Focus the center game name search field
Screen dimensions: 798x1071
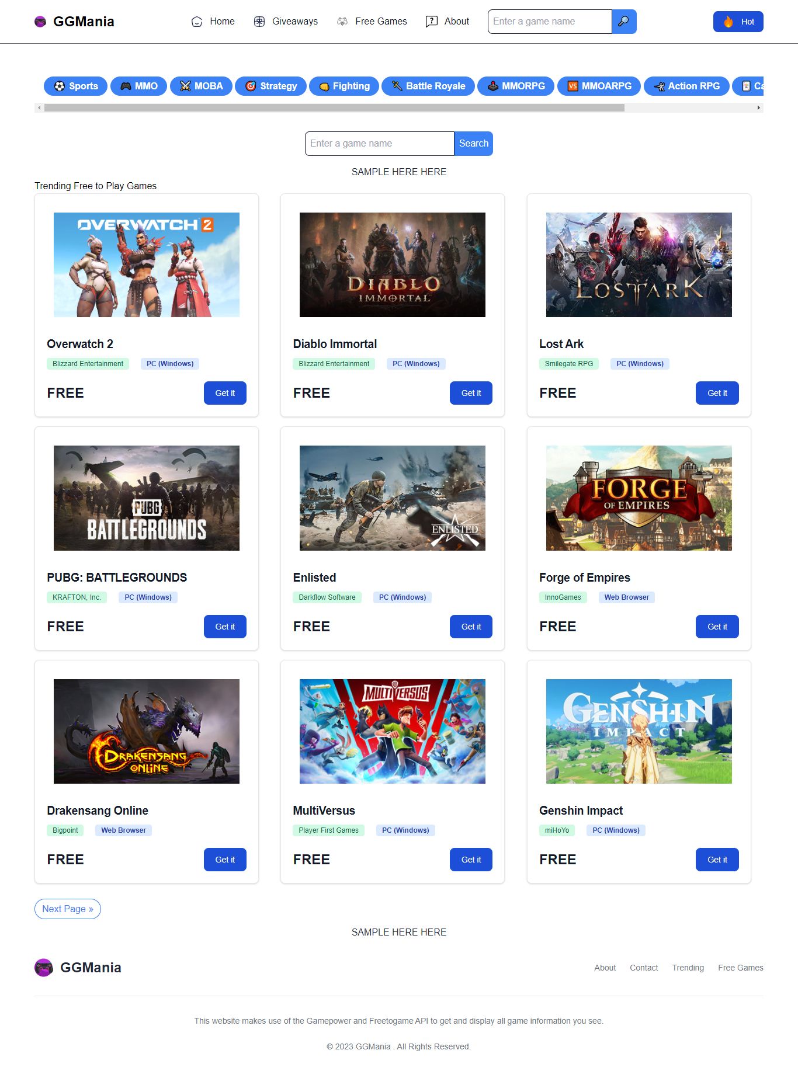pyautogui.click(x=379, y=144)
